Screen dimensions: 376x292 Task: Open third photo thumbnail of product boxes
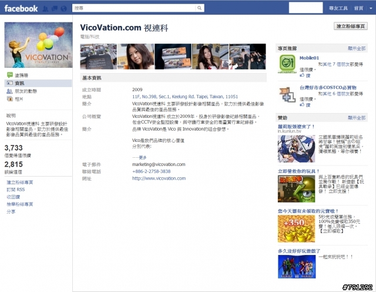point(173,57)
